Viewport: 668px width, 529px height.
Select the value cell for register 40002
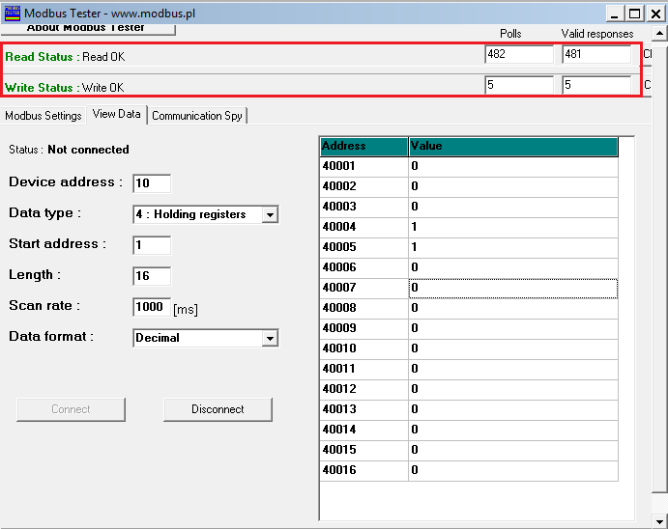tap(513, 186)
